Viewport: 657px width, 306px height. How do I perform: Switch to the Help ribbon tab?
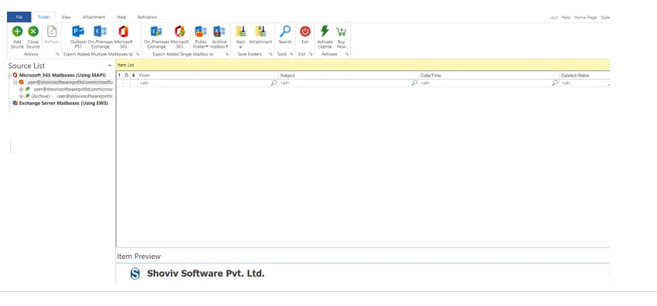point(121,17)
